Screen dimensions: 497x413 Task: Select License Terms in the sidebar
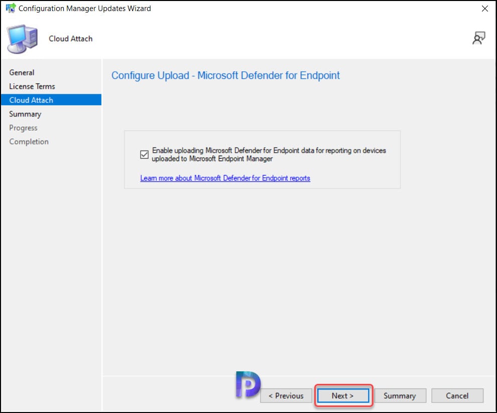(x=32, y=86)
